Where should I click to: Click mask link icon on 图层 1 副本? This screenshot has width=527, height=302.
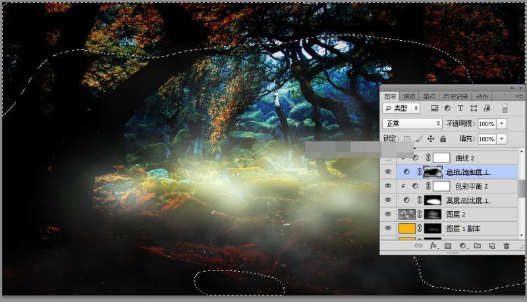(x=420, y=228)
